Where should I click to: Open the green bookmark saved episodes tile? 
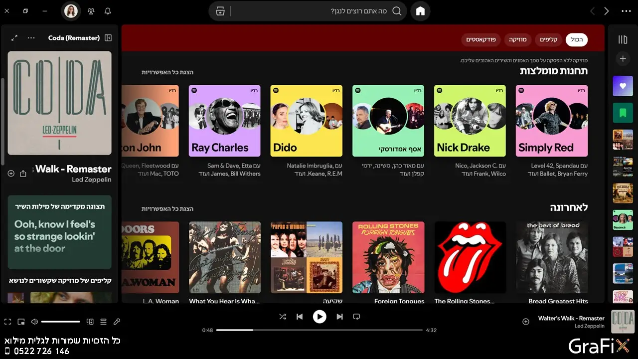623,113
